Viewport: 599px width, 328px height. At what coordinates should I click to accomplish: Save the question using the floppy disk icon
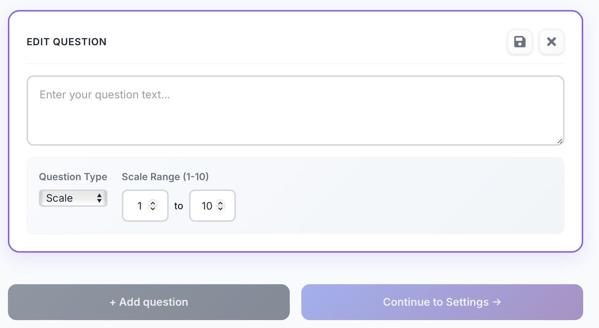[x=520, y=42]
